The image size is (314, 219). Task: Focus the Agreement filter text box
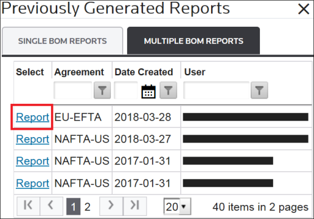click(x=72, y=90)
